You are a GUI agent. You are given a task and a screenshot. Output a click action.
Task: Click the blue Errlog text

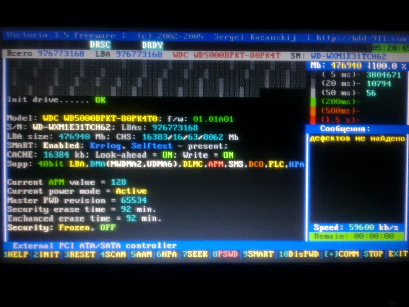pos(105,146)
